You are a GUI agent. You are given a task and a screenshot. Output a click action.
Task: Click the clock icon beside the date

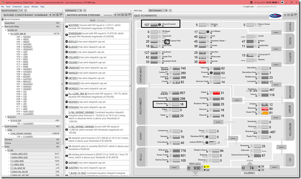pyautogui.click(x=251, y=2)
